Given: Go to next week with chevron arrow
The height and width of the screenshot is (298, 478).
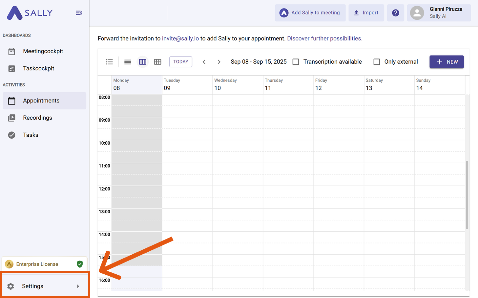Looking at the screenshot, I should pyautogui.click(x=219, y=62).
